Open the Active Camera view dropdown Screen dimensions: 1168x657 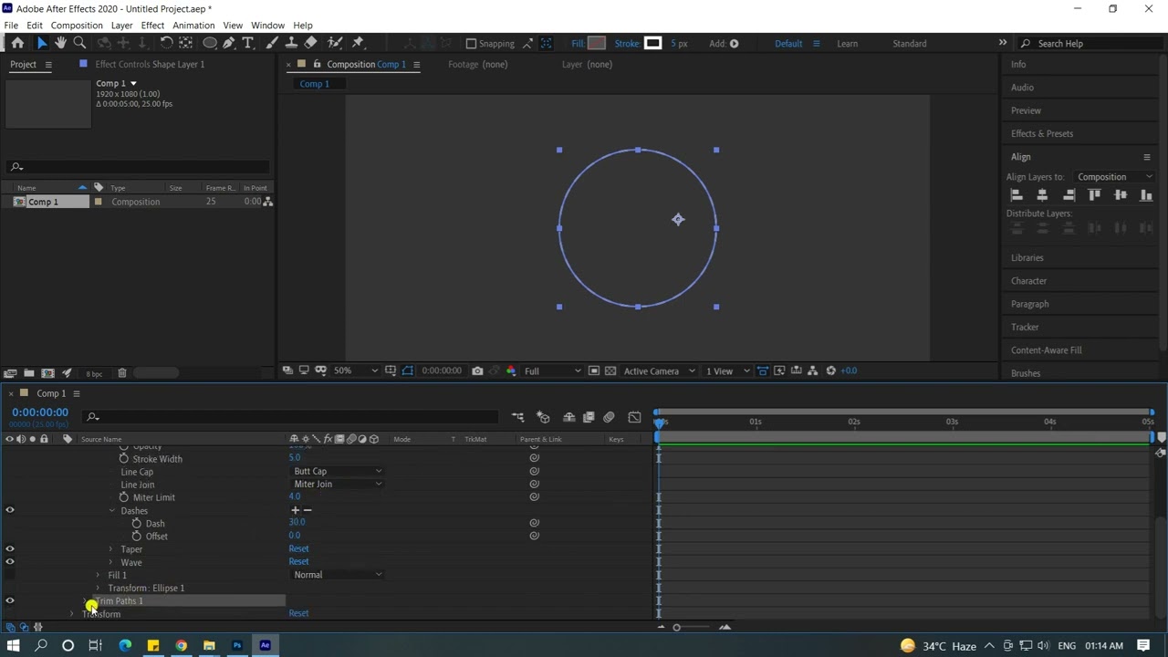pyautogui.click(x=658, y=370)
